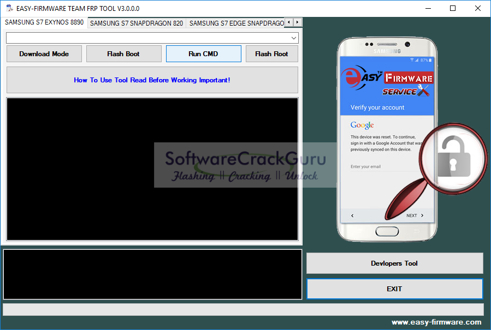491x330 pixels.
Task: Close the FRP Tool window
Action: tap(478, 8)
